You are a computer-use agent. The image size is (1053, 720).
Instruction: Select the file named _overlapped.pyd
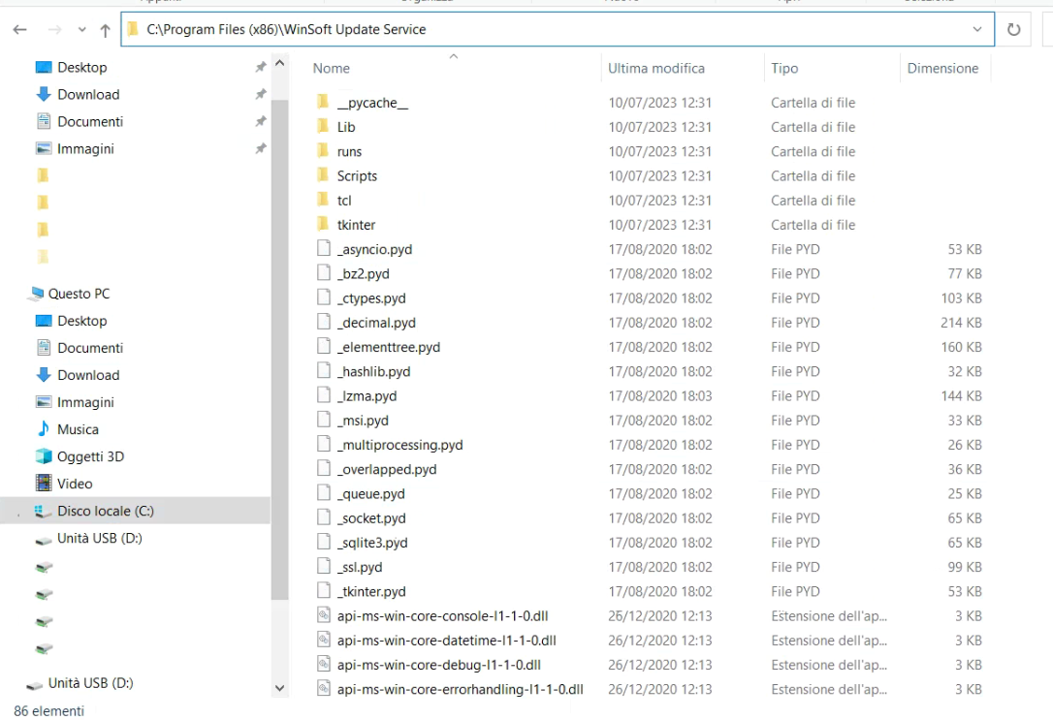pyautogui.click(x=387, y=470)
